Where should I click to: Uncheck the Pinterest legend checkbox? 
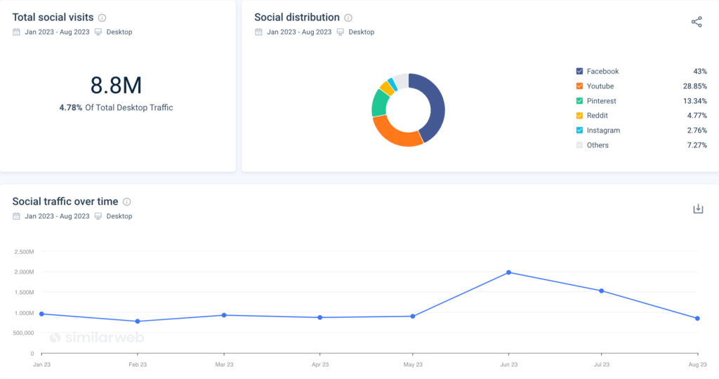coord(579,101)
